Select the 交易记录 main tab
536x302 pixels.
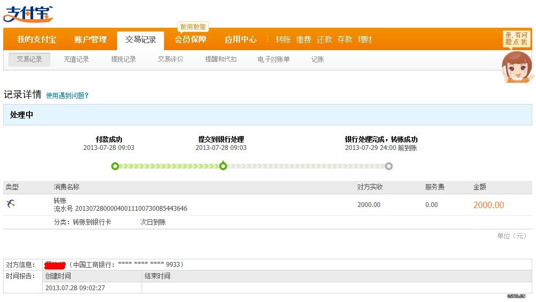pyautogui.click(x=141, y=39)
